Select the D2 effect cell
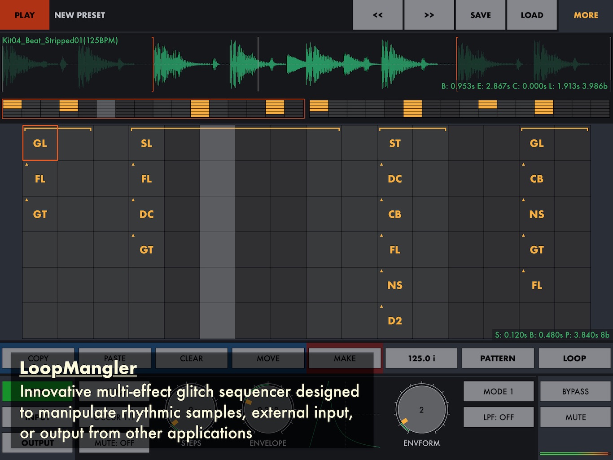 tap(394, 321)
